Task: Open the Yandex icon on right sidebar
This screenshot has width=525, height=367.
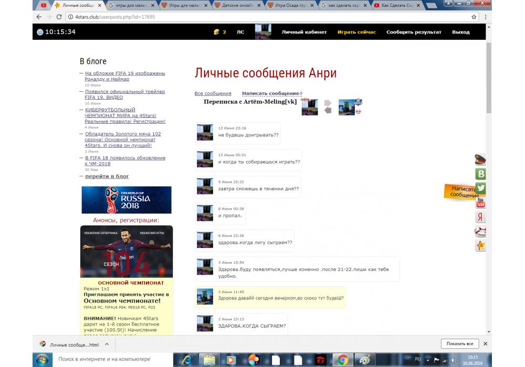Action: click(480, 217)
